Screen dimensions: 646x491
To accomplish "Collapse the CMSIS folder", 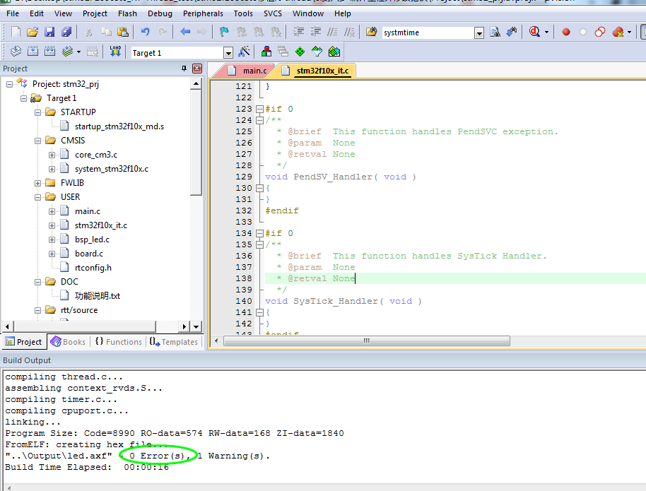I will 37,141.
